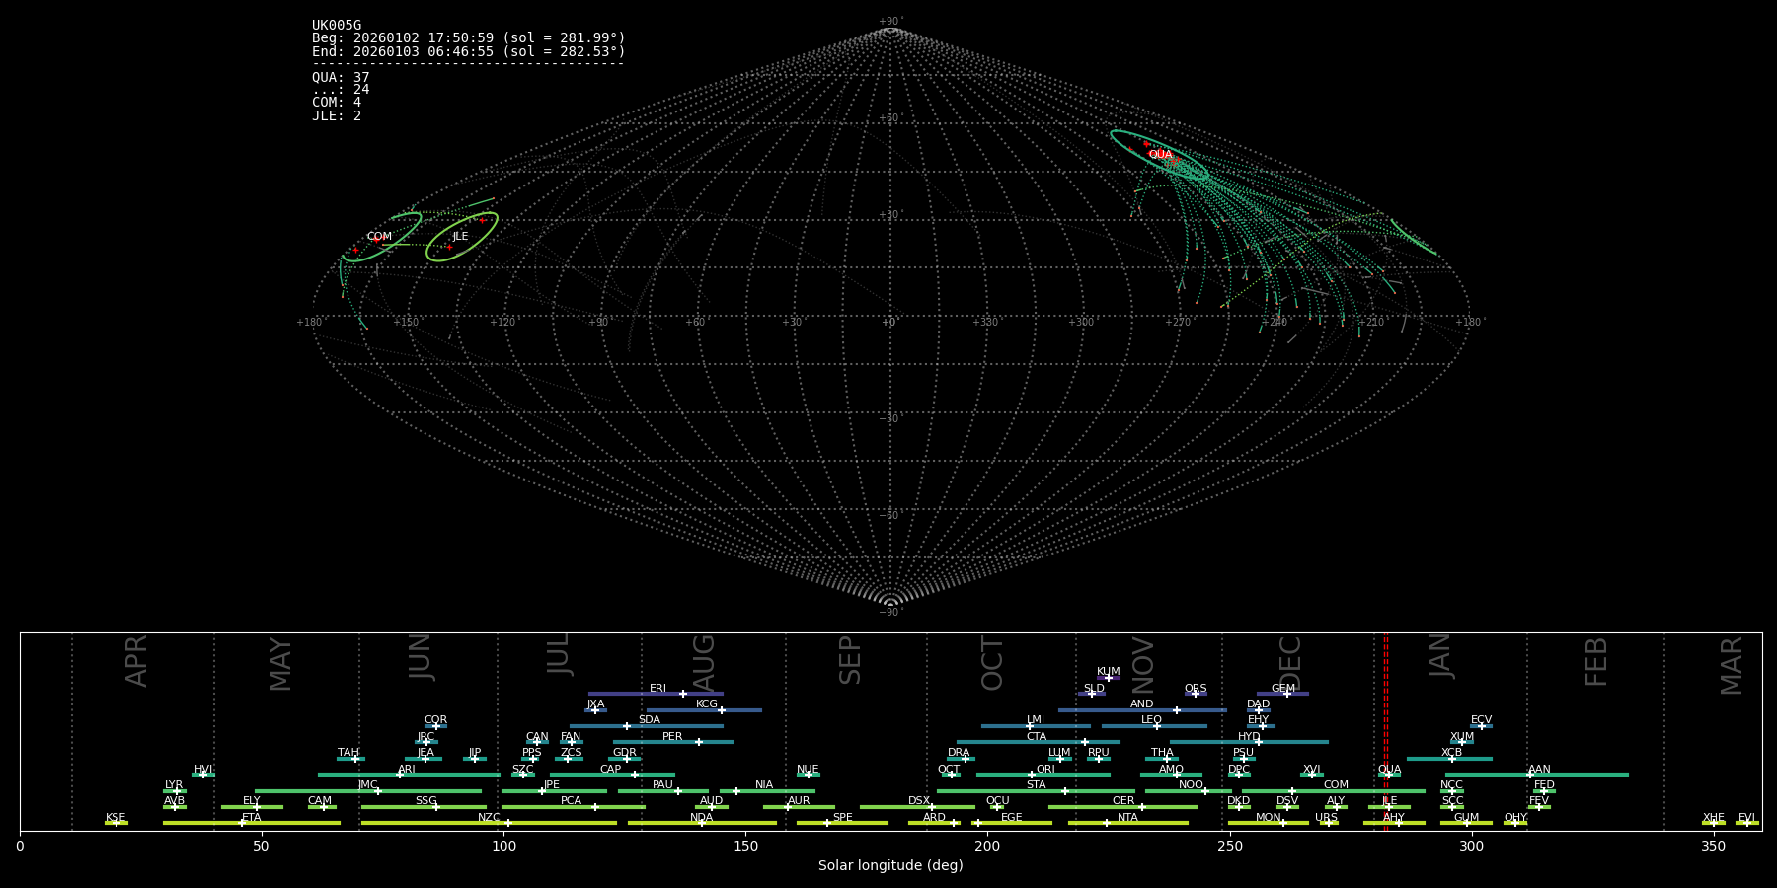Select the FEB month label in the timeline
Image resolution: width=1777 pixels, height=888 pixels.
coord(1596,662)
